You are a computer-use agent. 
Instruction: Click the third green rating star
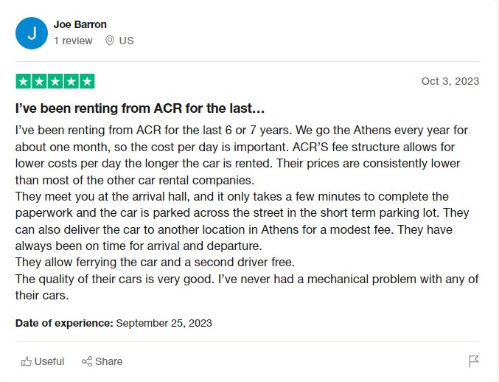pyautogui.click(x=55, y=82)
